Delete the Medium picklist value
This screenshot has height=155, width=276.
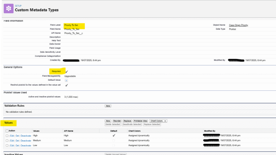[x=17, y=141]
